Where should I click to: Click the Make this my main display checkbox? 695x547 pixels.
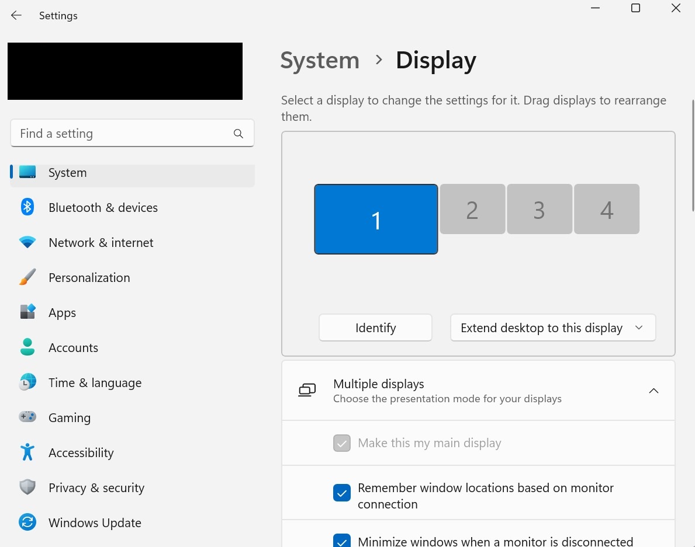coord(342,443)
